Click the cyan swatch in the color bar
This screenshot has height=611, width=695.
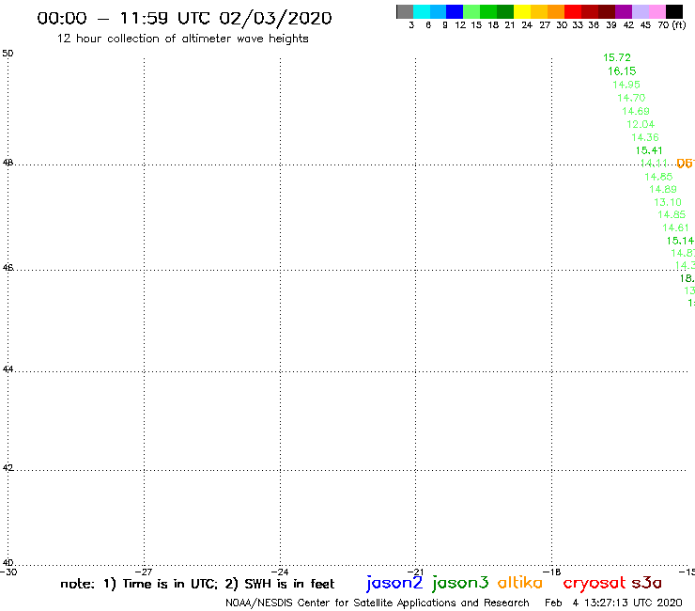click(x=422, y=11)
